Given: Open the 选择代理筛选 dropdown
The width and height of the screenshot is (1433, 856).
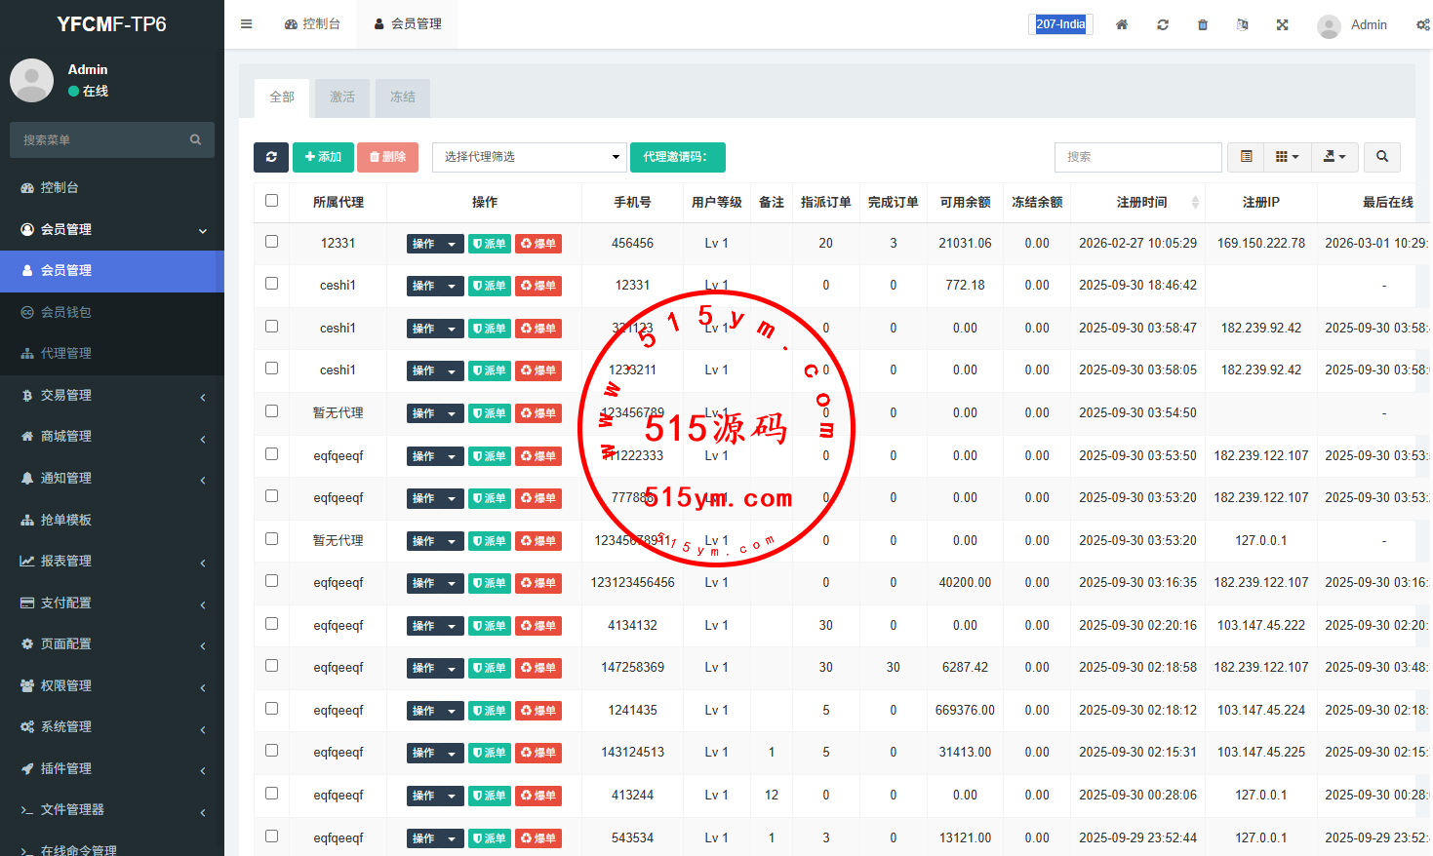Looking at the screenshot, I should (529, 157).
